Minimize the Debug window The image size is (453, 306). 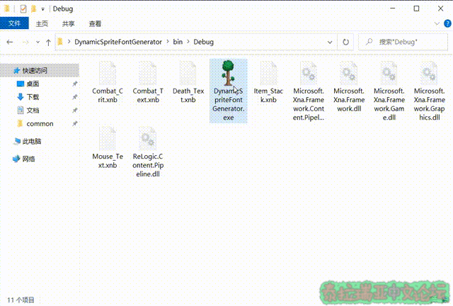tap(392, 8)
